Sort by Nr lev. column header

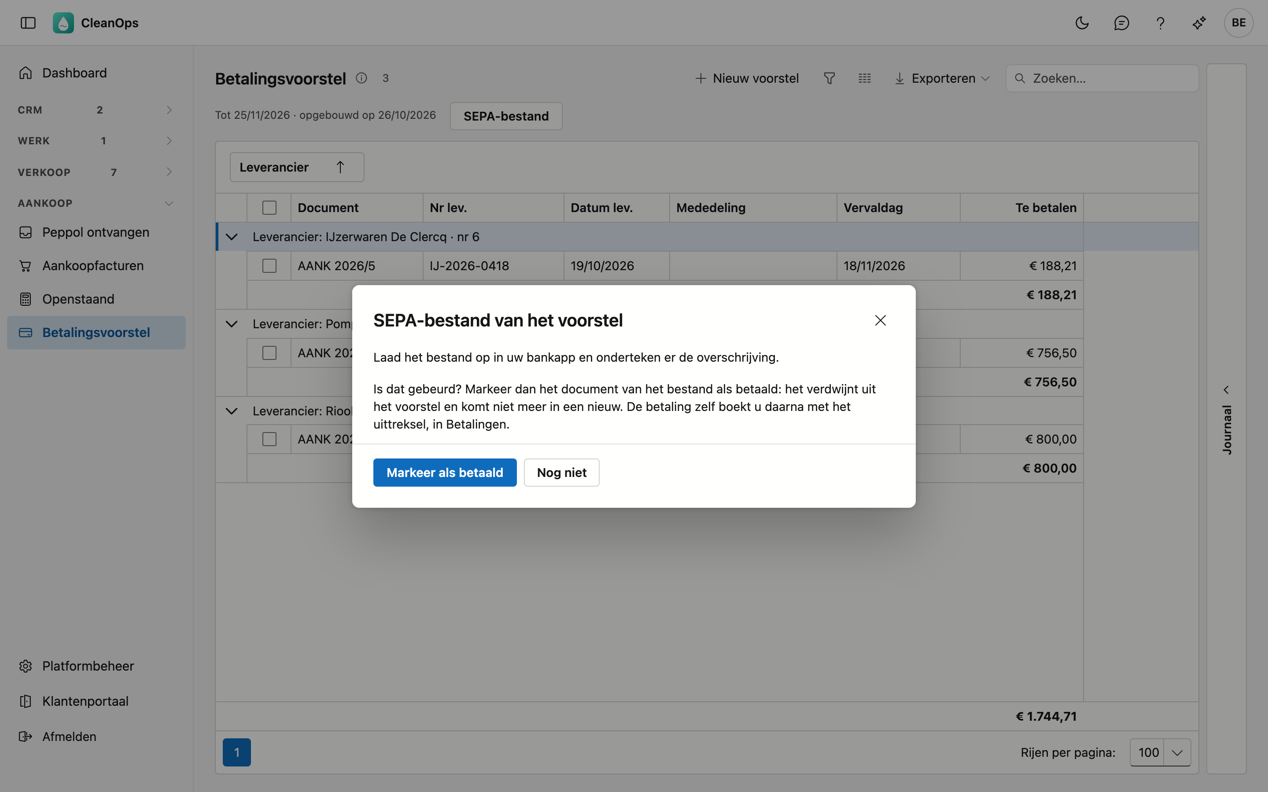tap(493, 207)
